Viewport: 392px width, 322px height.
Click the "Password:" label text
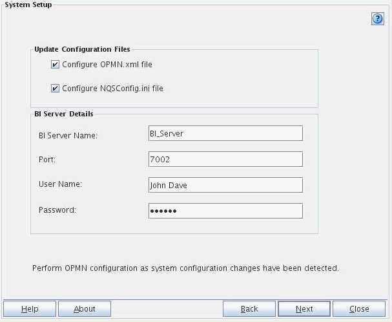pyautogui.click(x=57, y=210)
